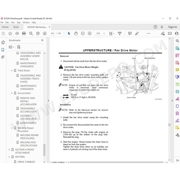Select the highlight pen tool
Viewport: 180px width, 180px height.
(137, 33)
